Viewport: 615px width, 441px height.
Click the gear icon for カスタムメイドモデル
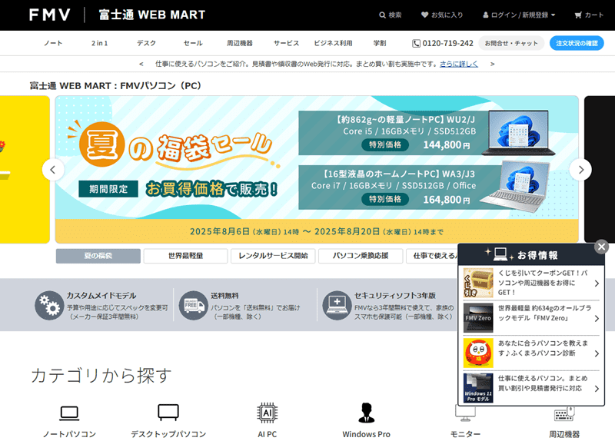(49, 305)
